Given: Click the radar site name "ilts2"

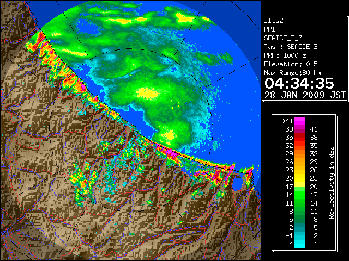Looking at the screenshot, I should (x=274, y=21).
